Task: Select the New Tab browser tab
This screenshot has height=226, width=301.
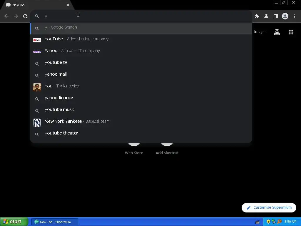Action: 38,5
